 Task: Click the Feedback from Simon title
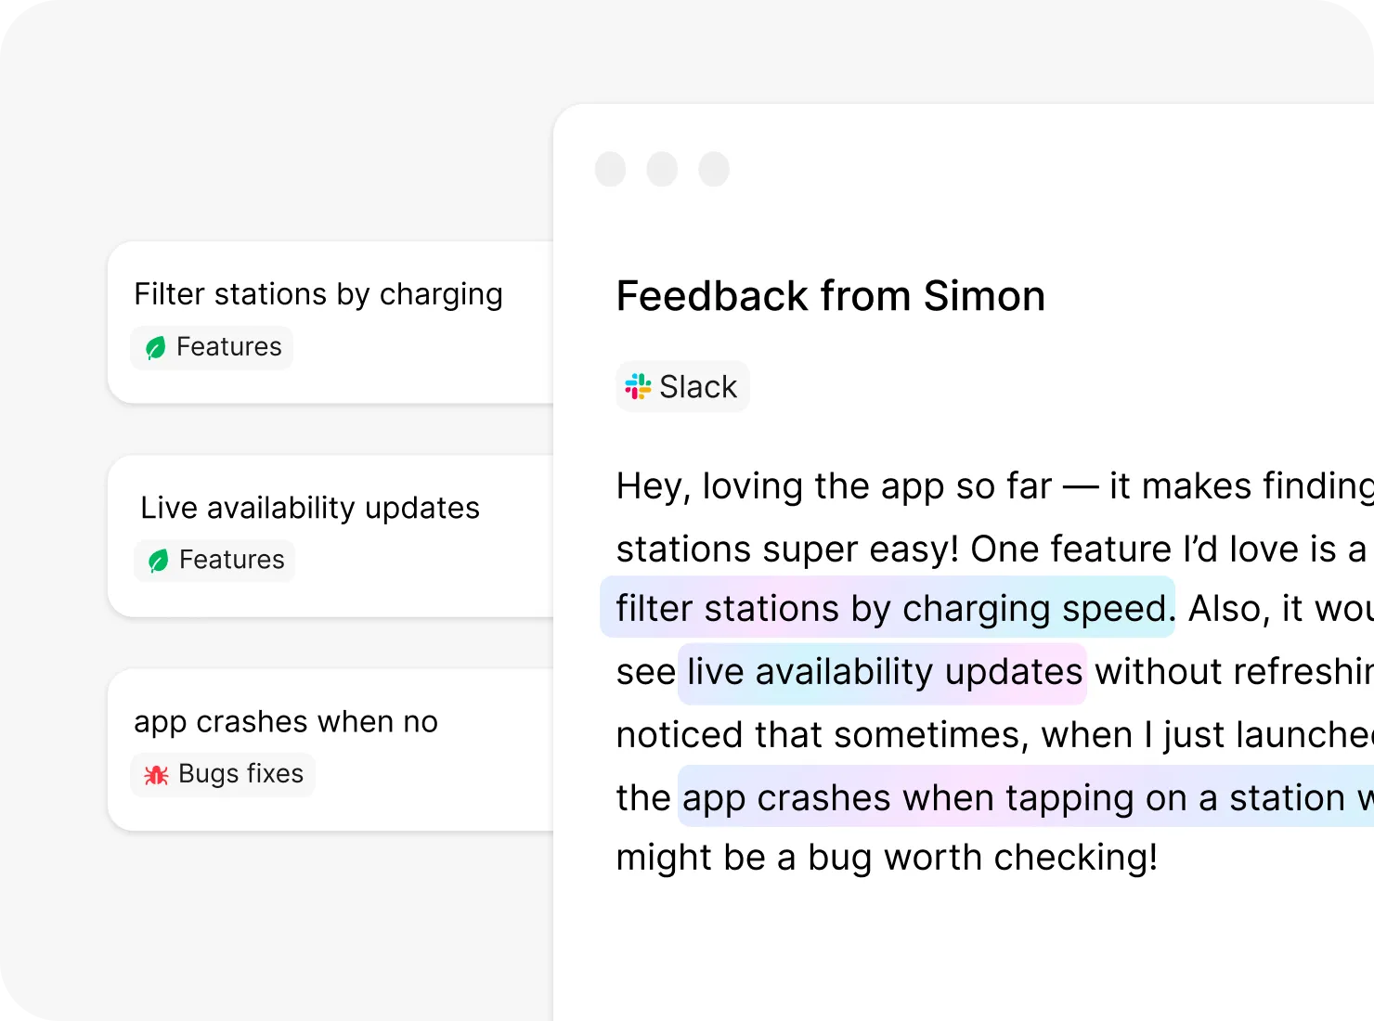(x=831, y=296)
